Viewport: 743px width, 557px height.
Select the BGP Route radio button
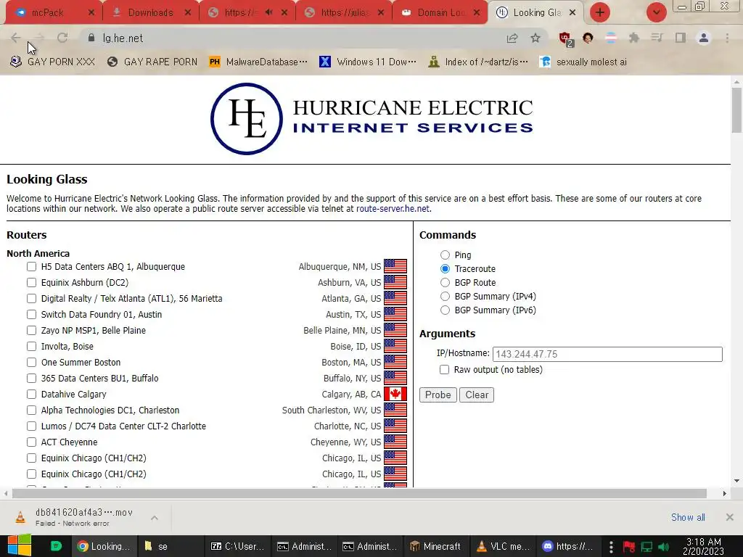click(445, 283)
